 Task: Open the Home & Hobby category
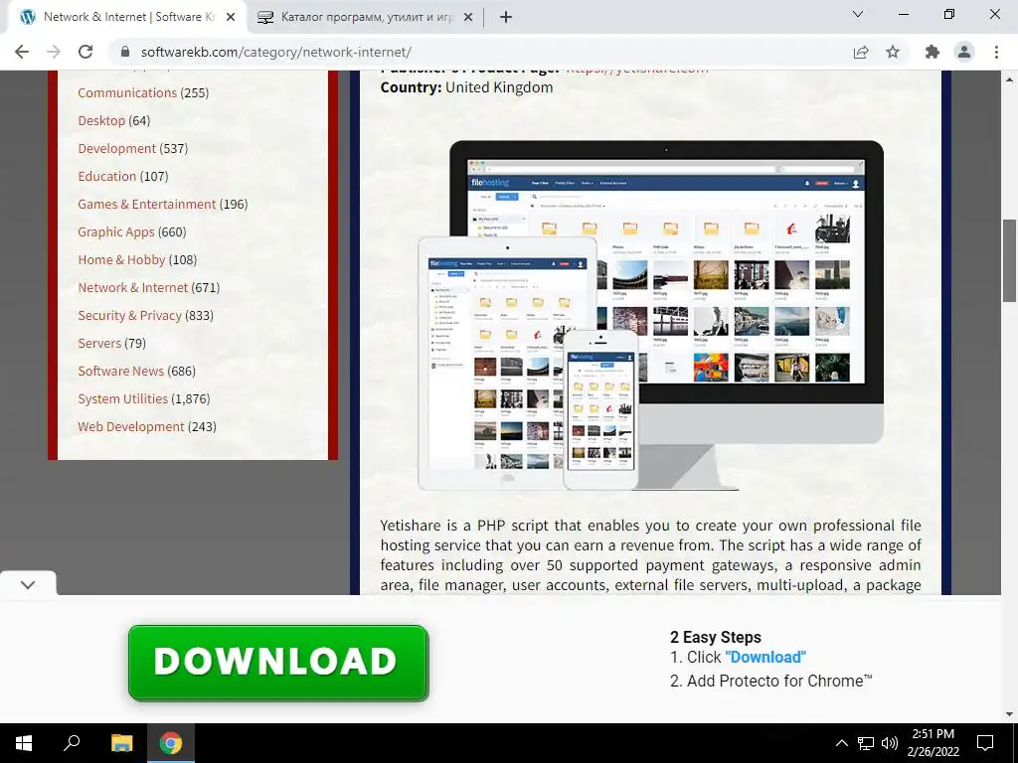[x=121, y=259]
